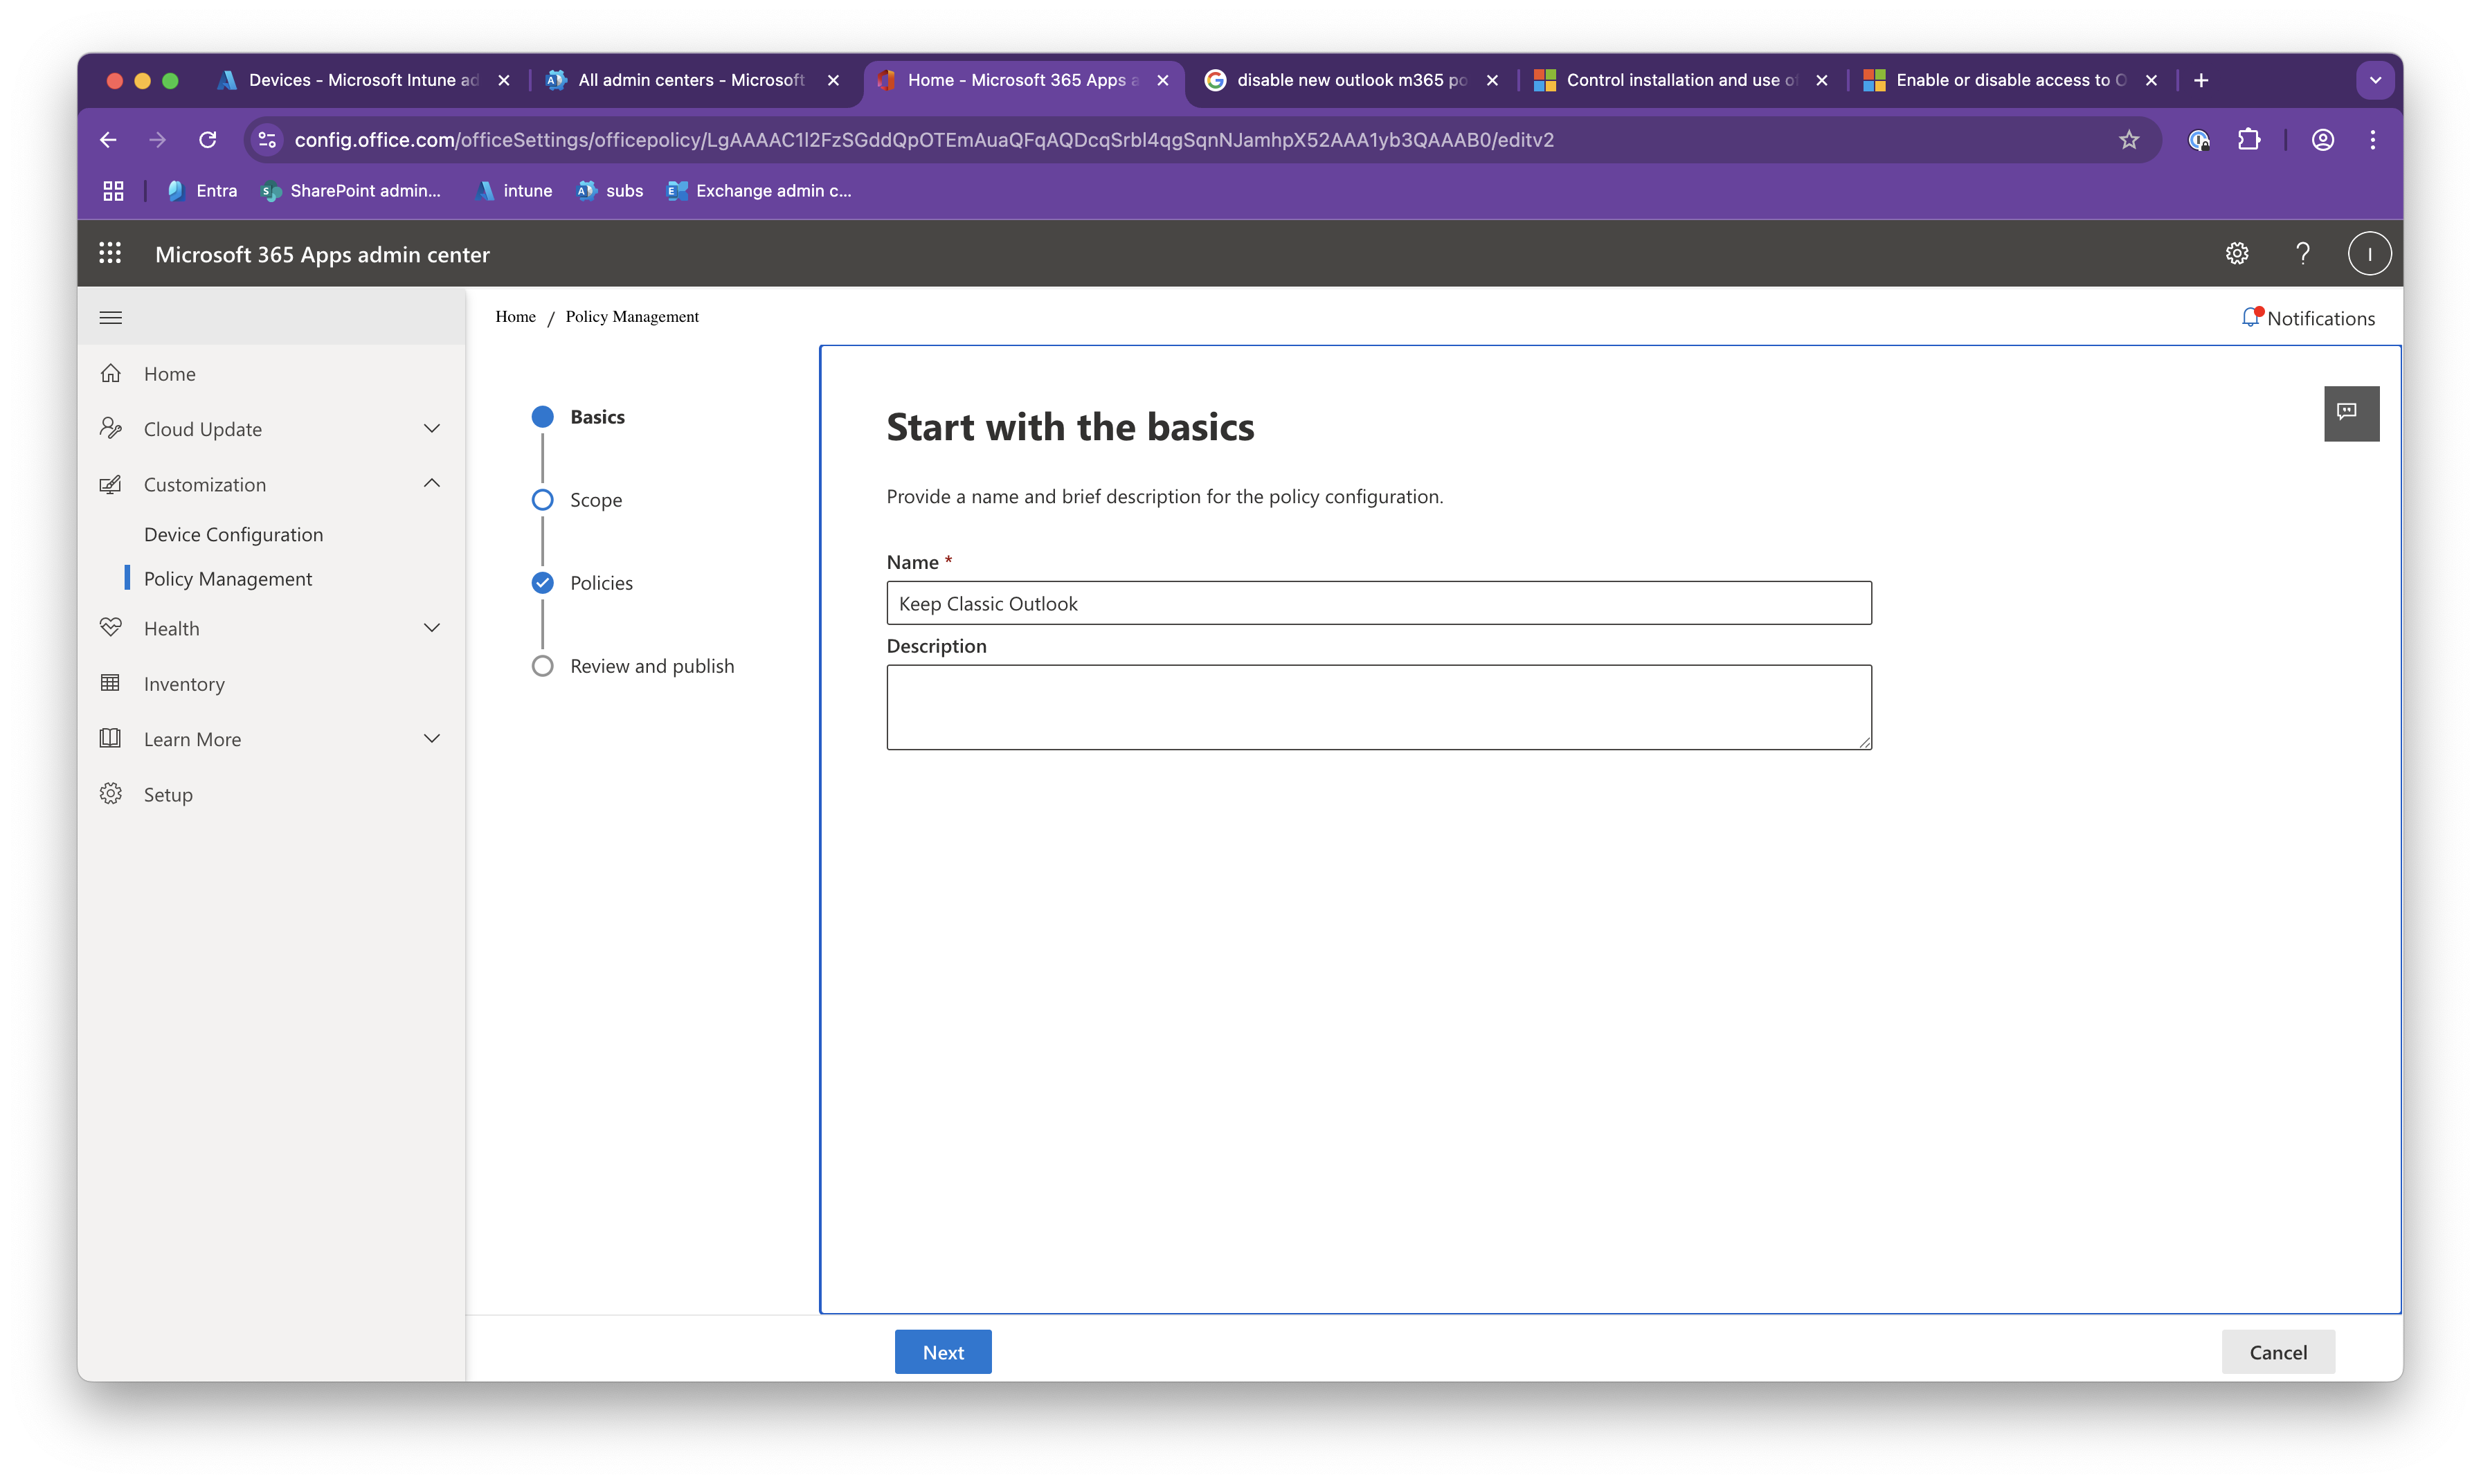Click the Inventory table icon in sidebar
The width and height of the screenshot is (2481, 1484).
111,683
